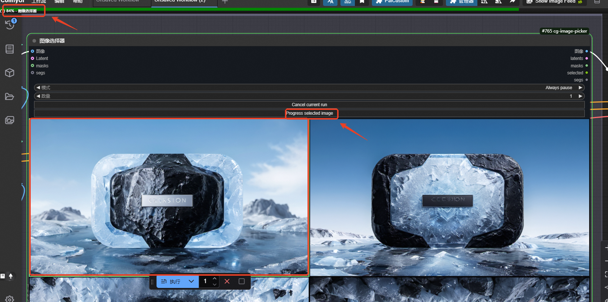
Task: Click the 执行 run button
Action: click(x=171, y=282)
